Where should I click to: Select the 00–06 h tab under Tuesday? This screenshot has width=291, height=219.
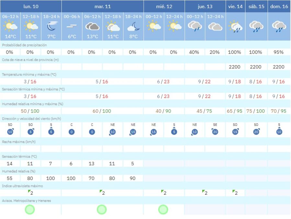point(71,14)
